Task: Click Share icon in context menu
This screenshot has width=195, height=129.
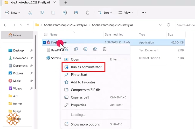Action: click(x=95, y=49)
